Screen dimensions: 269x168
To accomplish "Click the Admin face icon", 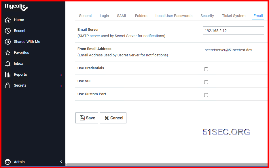I will coord(8,162).
